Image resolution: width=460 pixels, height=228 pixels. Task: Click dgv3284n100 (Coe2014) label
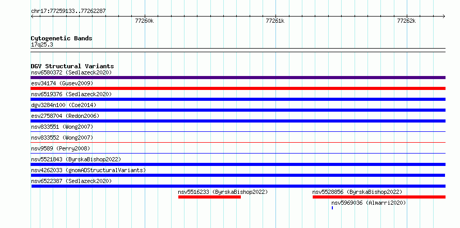tap(64, 105)
